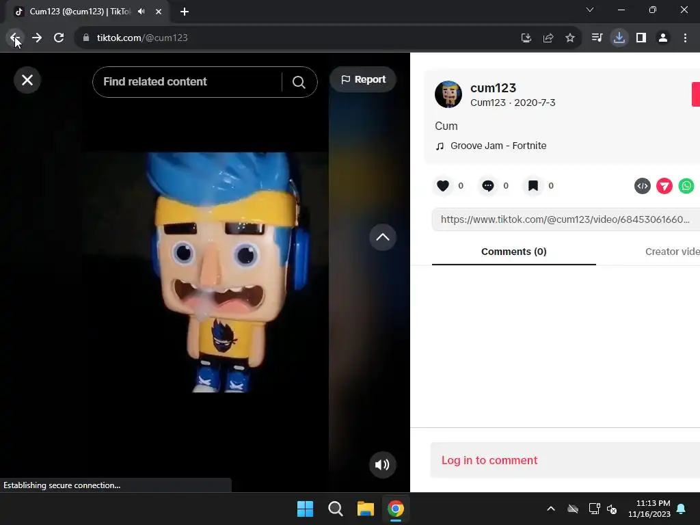Viewport: 700px width, 525px height.
Task: Open the notification bell
Action: coord(682,509)
